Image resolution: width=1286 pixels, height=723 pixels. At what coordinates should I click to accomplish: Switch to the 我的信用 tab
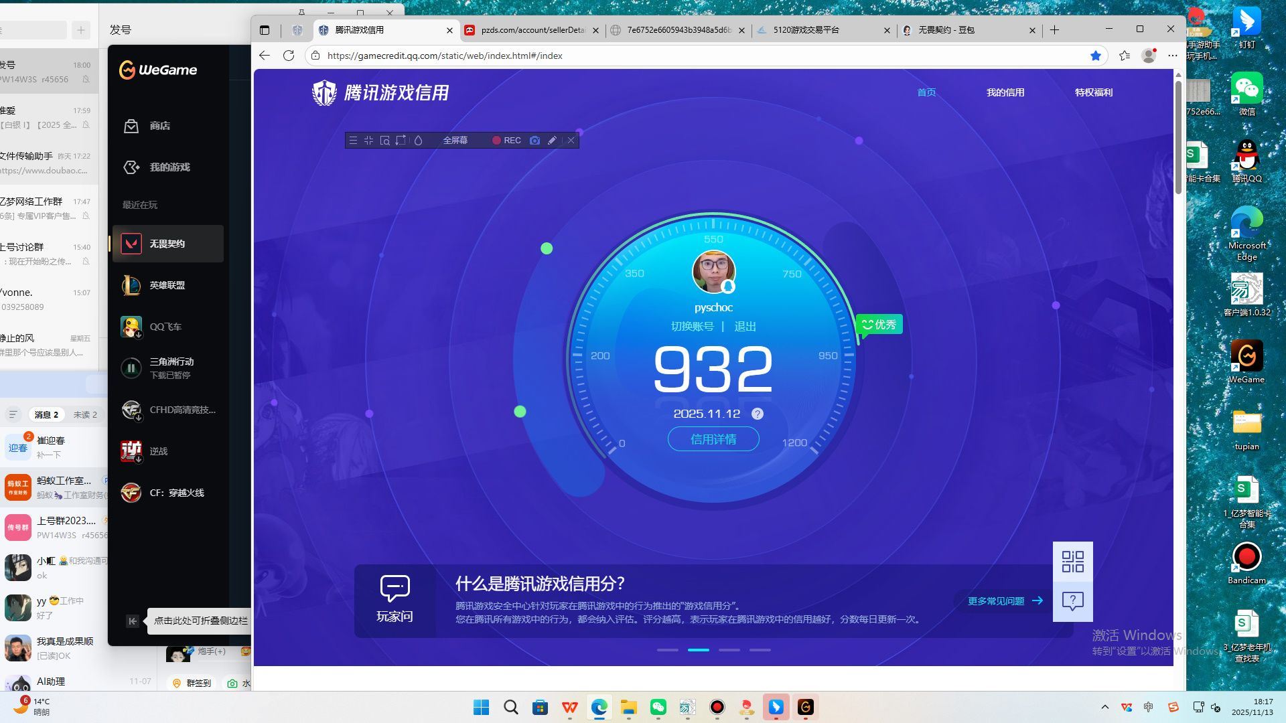(1005, 92)
